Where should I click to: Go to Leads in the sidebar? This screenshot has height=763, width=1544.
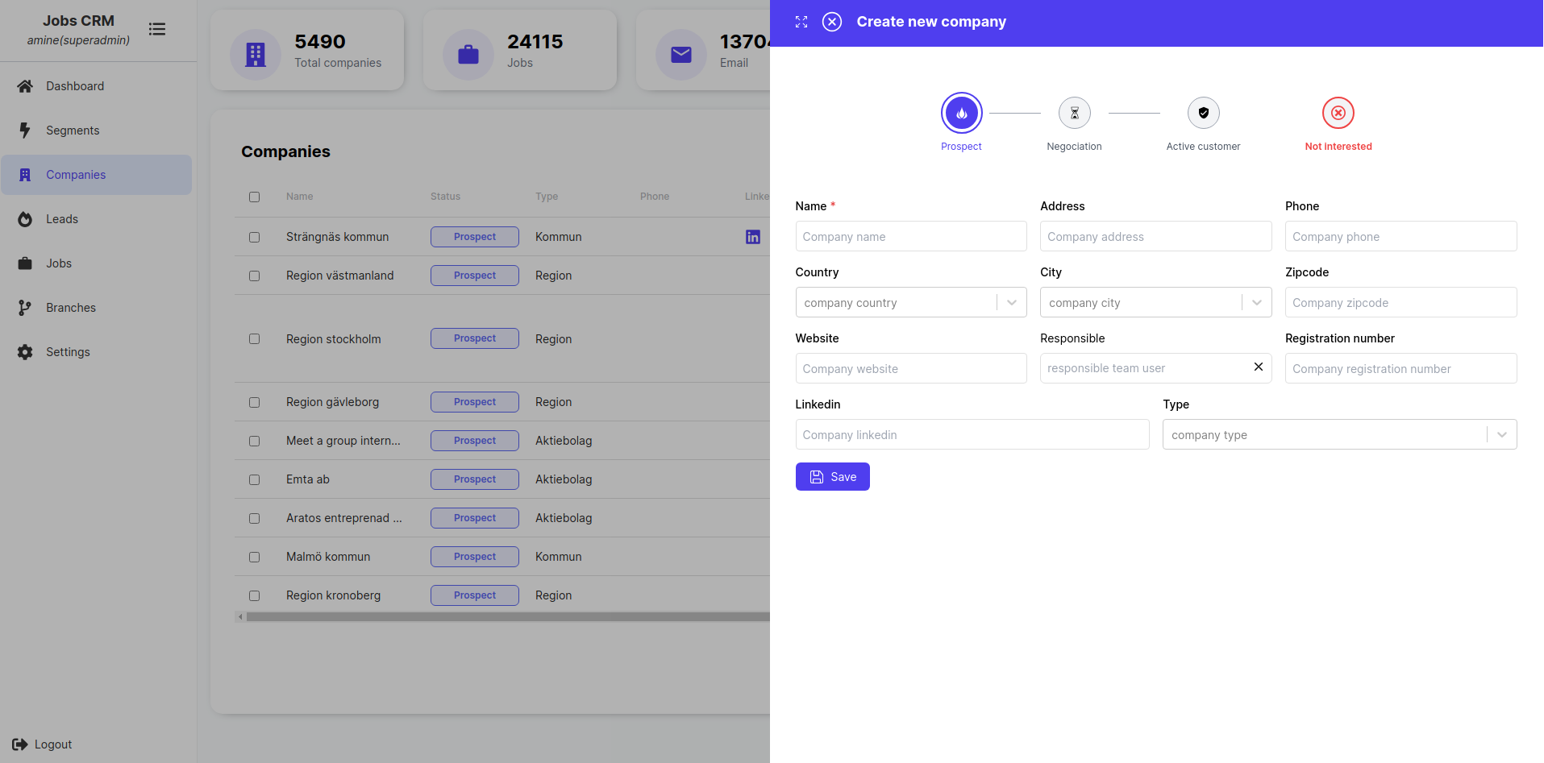[x=62, y=219]
